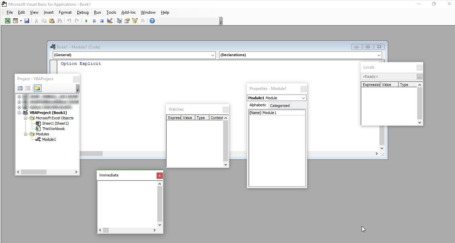Click the Module1 name property field
455x243 pixels.
point(283,113)
